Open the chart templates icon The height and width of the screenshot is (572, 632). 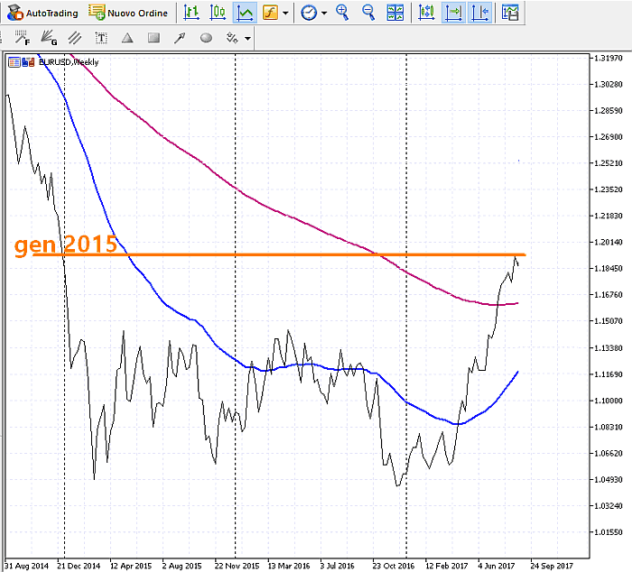510,13
